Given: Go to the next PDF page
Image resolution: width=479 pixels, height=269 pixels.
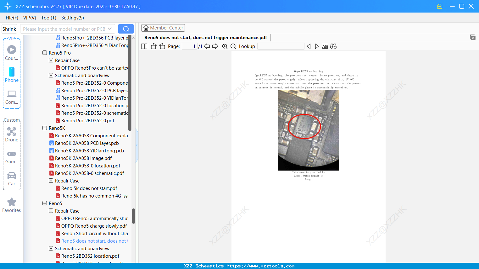Looking at the screenshot, I should click(x=215, y=46).
